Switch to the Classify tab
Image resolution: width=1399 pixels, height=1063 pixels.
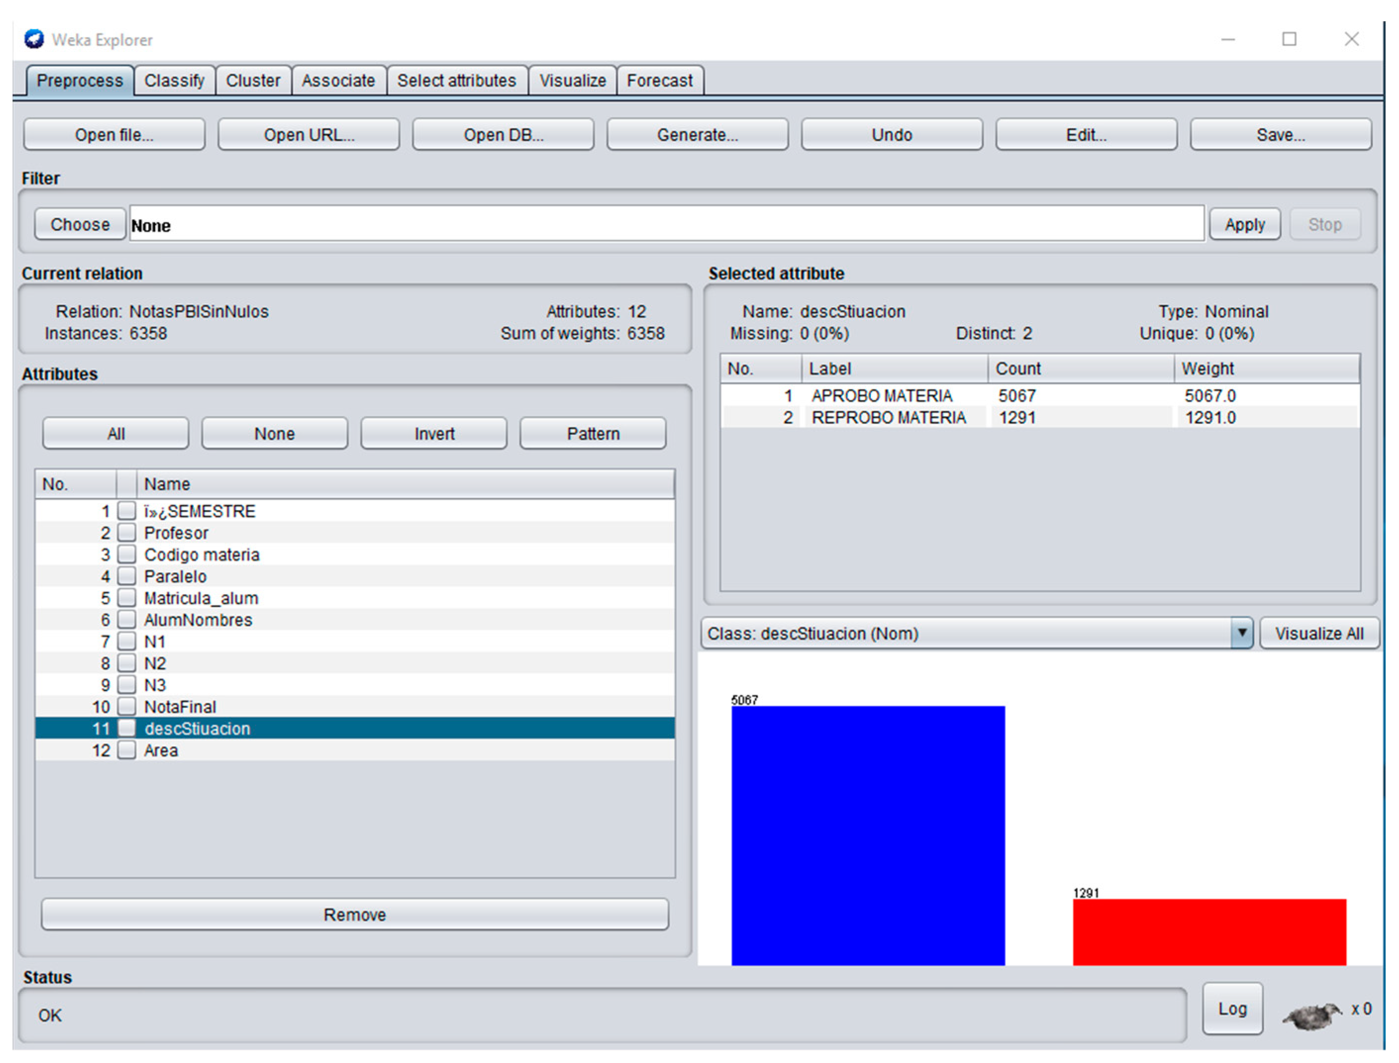tap(174, 81)
